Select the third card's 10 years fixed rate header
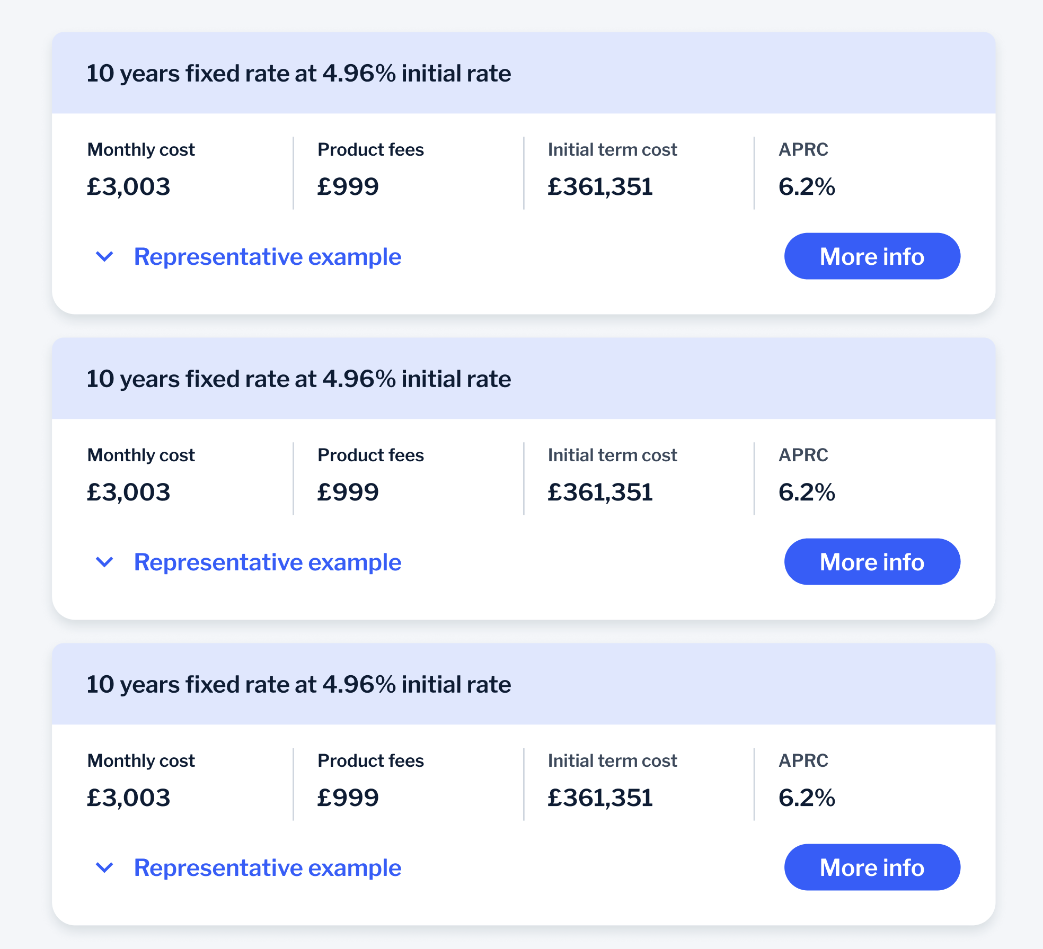Image resolution: width=1043 pixels, height=949 pixels. point(299,684)
